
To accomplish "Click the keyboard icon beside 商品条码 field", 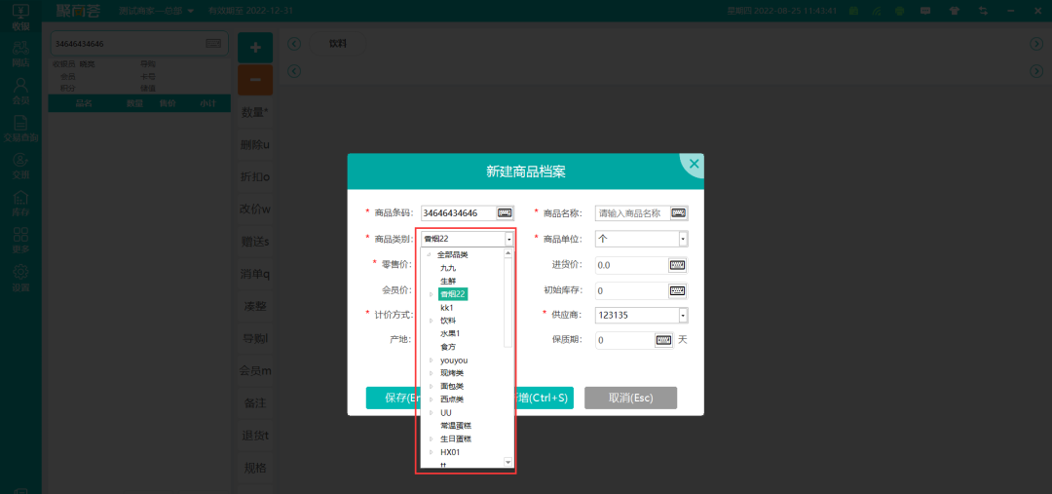I will point(505,212).
